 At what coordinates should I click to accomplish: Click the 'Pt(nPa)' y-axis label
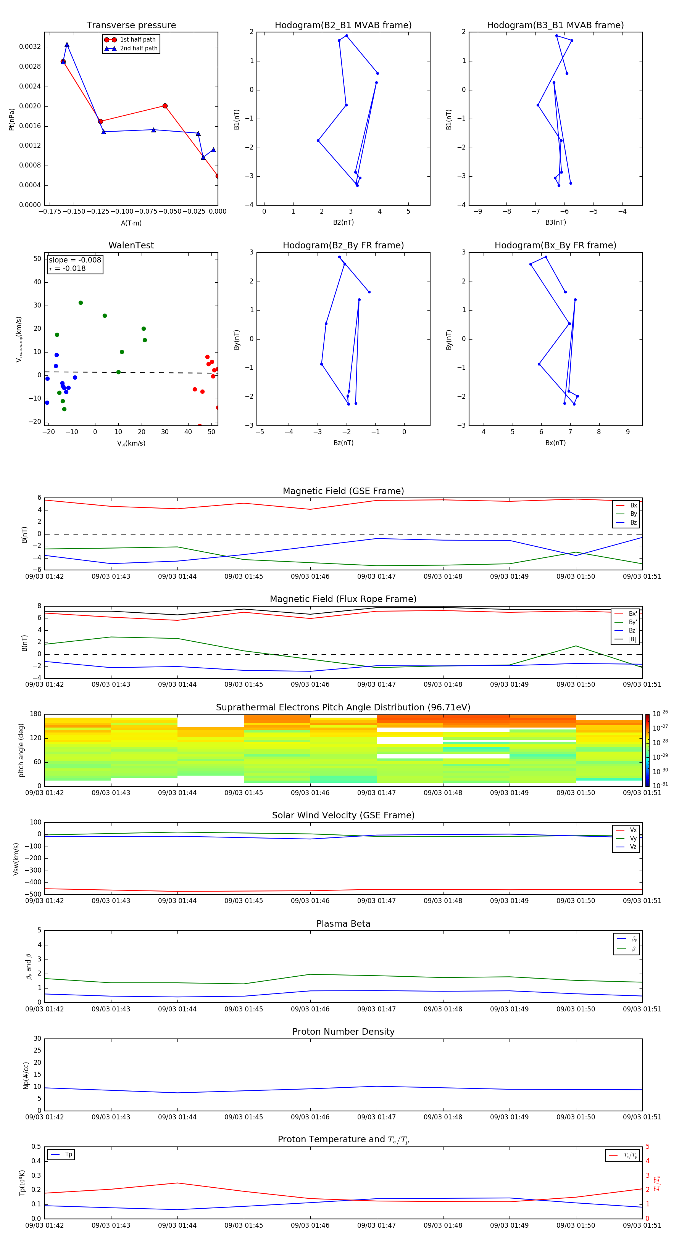(x=12, y=119)
